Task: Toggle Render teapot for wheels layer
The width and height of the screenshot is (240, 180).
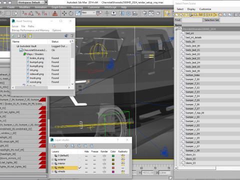Action: (104, 171)
